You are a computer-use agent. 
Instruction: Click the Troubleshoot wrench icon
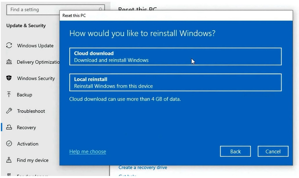point(9,111)
